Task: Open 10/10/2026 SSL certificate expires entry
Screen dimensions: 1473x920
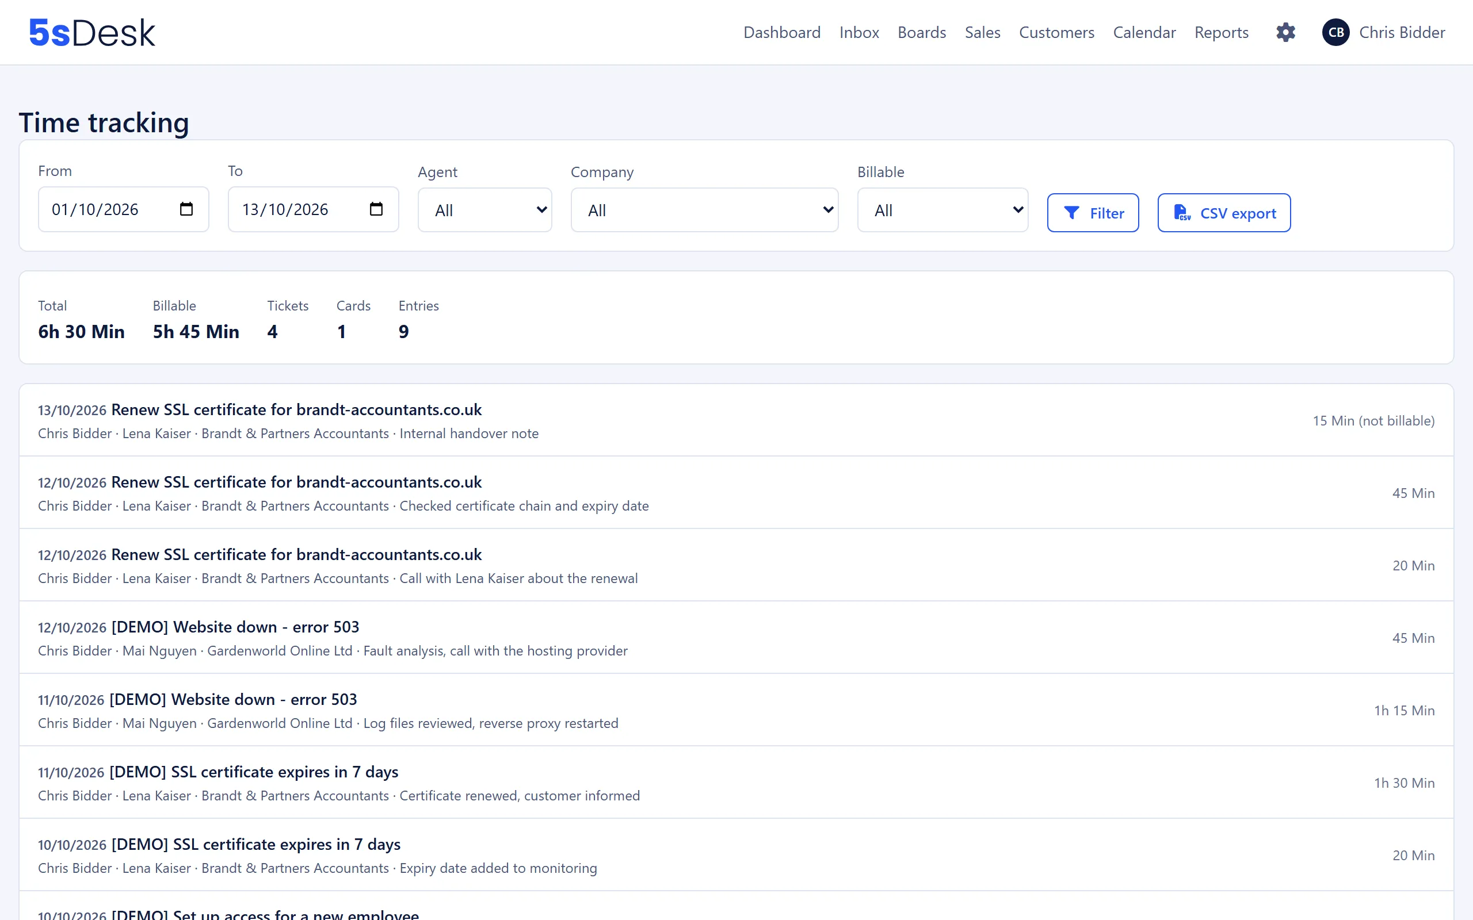Action: [736, 855]
